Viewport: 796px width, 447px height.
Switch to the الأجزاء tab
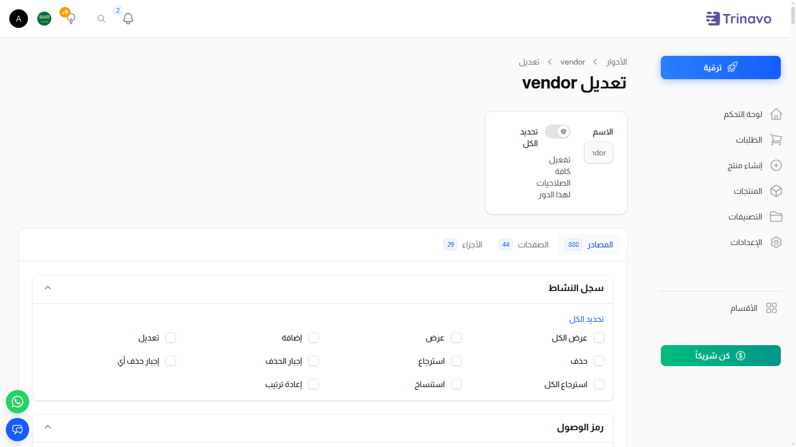coord(463,244)
